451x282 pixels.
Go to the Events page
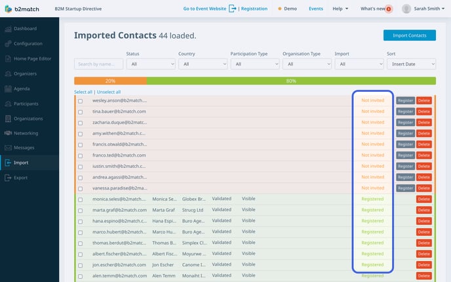click(316, 9)
